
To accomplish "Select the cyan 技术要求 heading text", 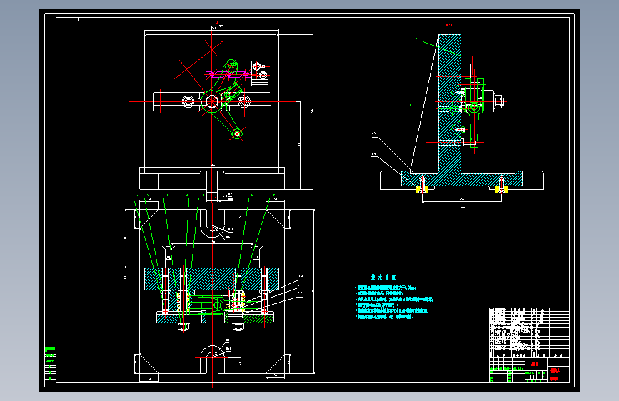I will (x=383, y=277).
